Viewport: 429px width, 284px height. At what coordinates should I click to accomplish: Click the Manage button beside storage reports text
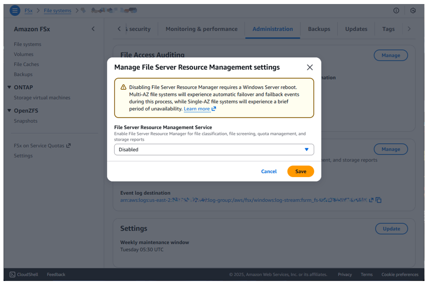click(x=391, y=149)
